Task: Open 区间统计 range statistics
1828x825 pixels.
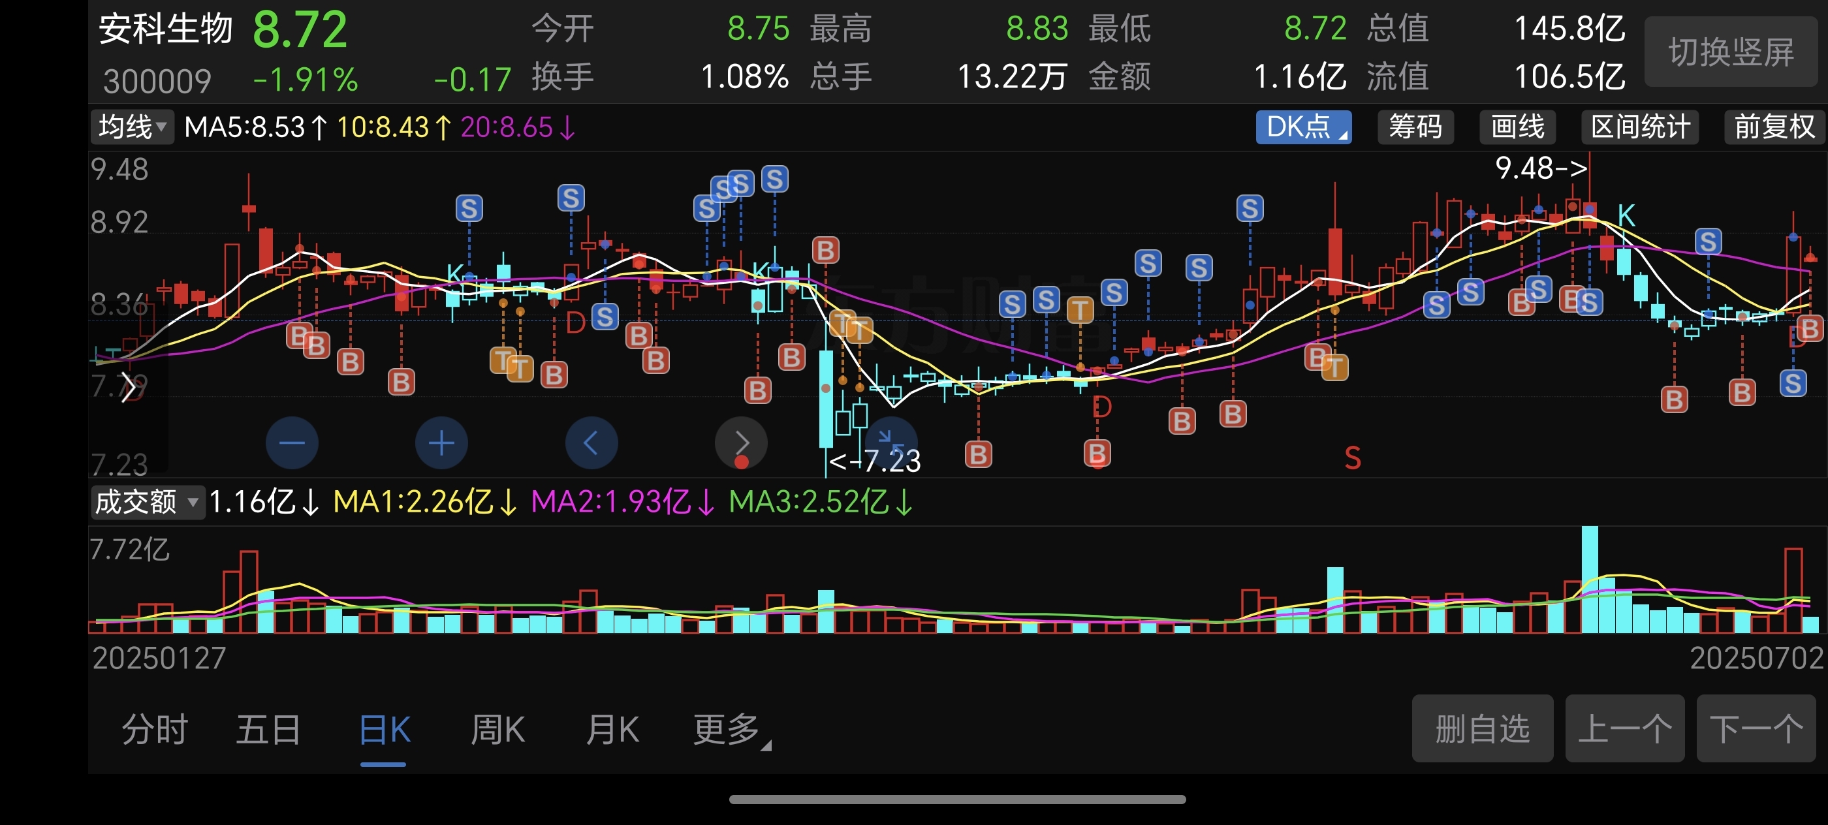Action: (1640, 127)
